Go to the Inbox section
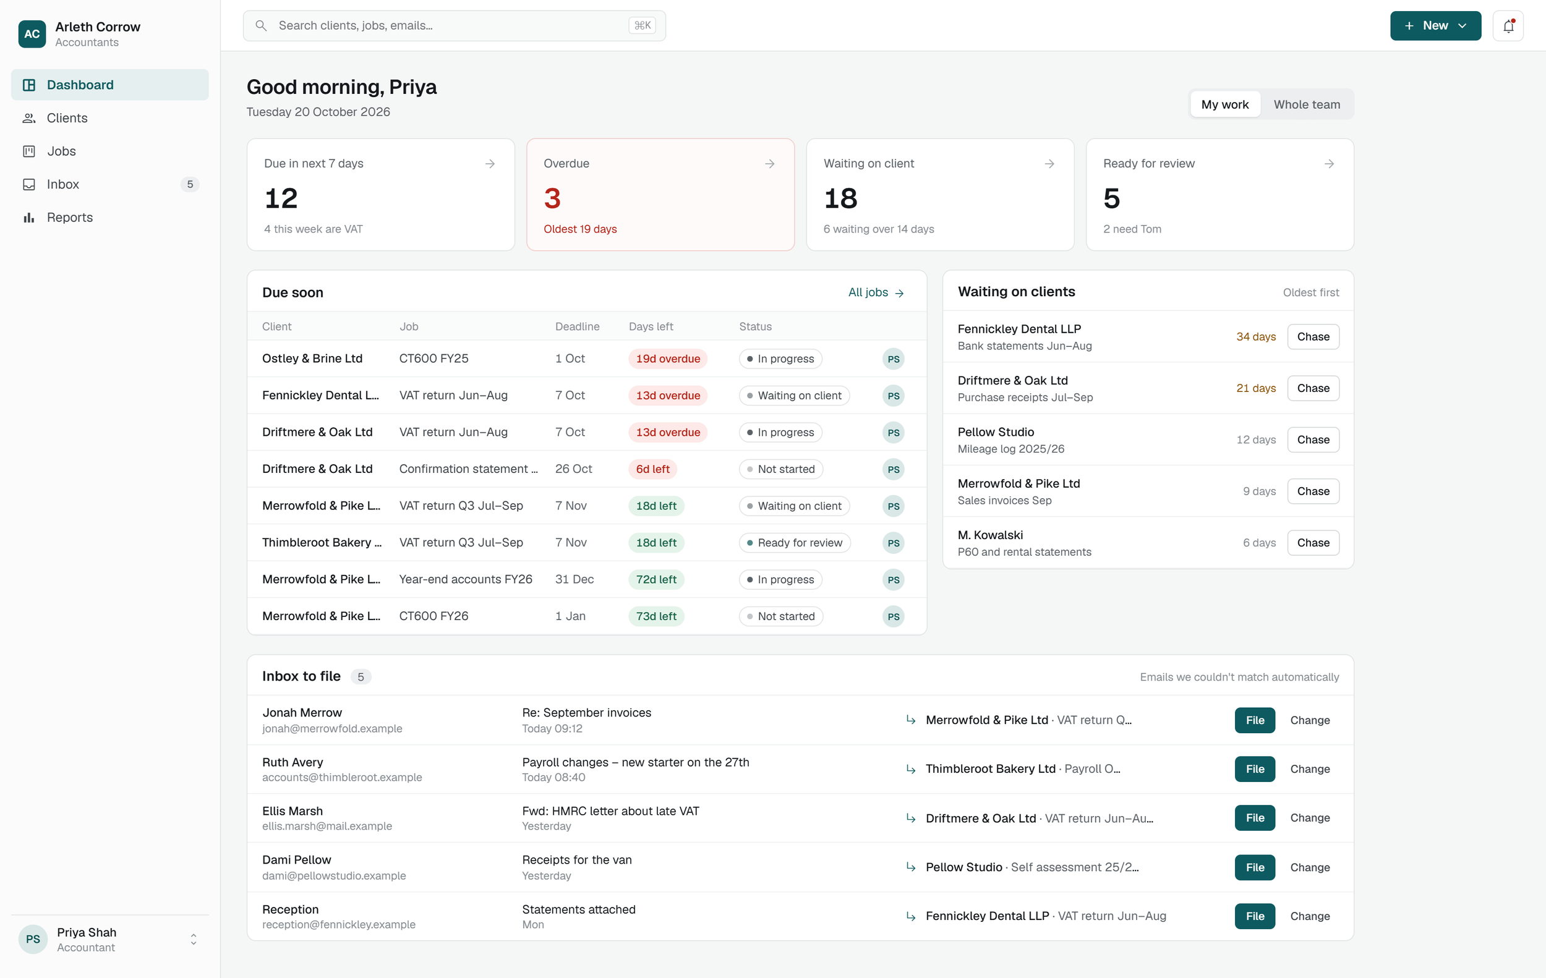The width and height of the screenshot is (1546, 978). point(110,184)
